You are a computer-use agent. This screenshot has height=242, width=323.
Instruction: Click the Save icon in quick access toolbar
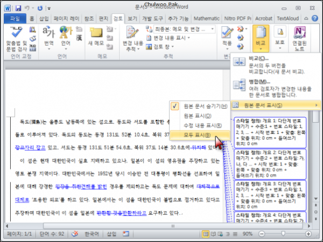pyautogui.click(x=18, y=8)
